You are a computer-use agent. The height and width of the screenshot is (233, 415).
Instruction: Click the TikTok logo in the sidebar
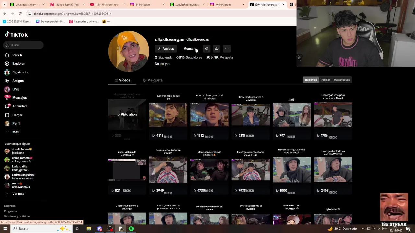click(16, 35)
